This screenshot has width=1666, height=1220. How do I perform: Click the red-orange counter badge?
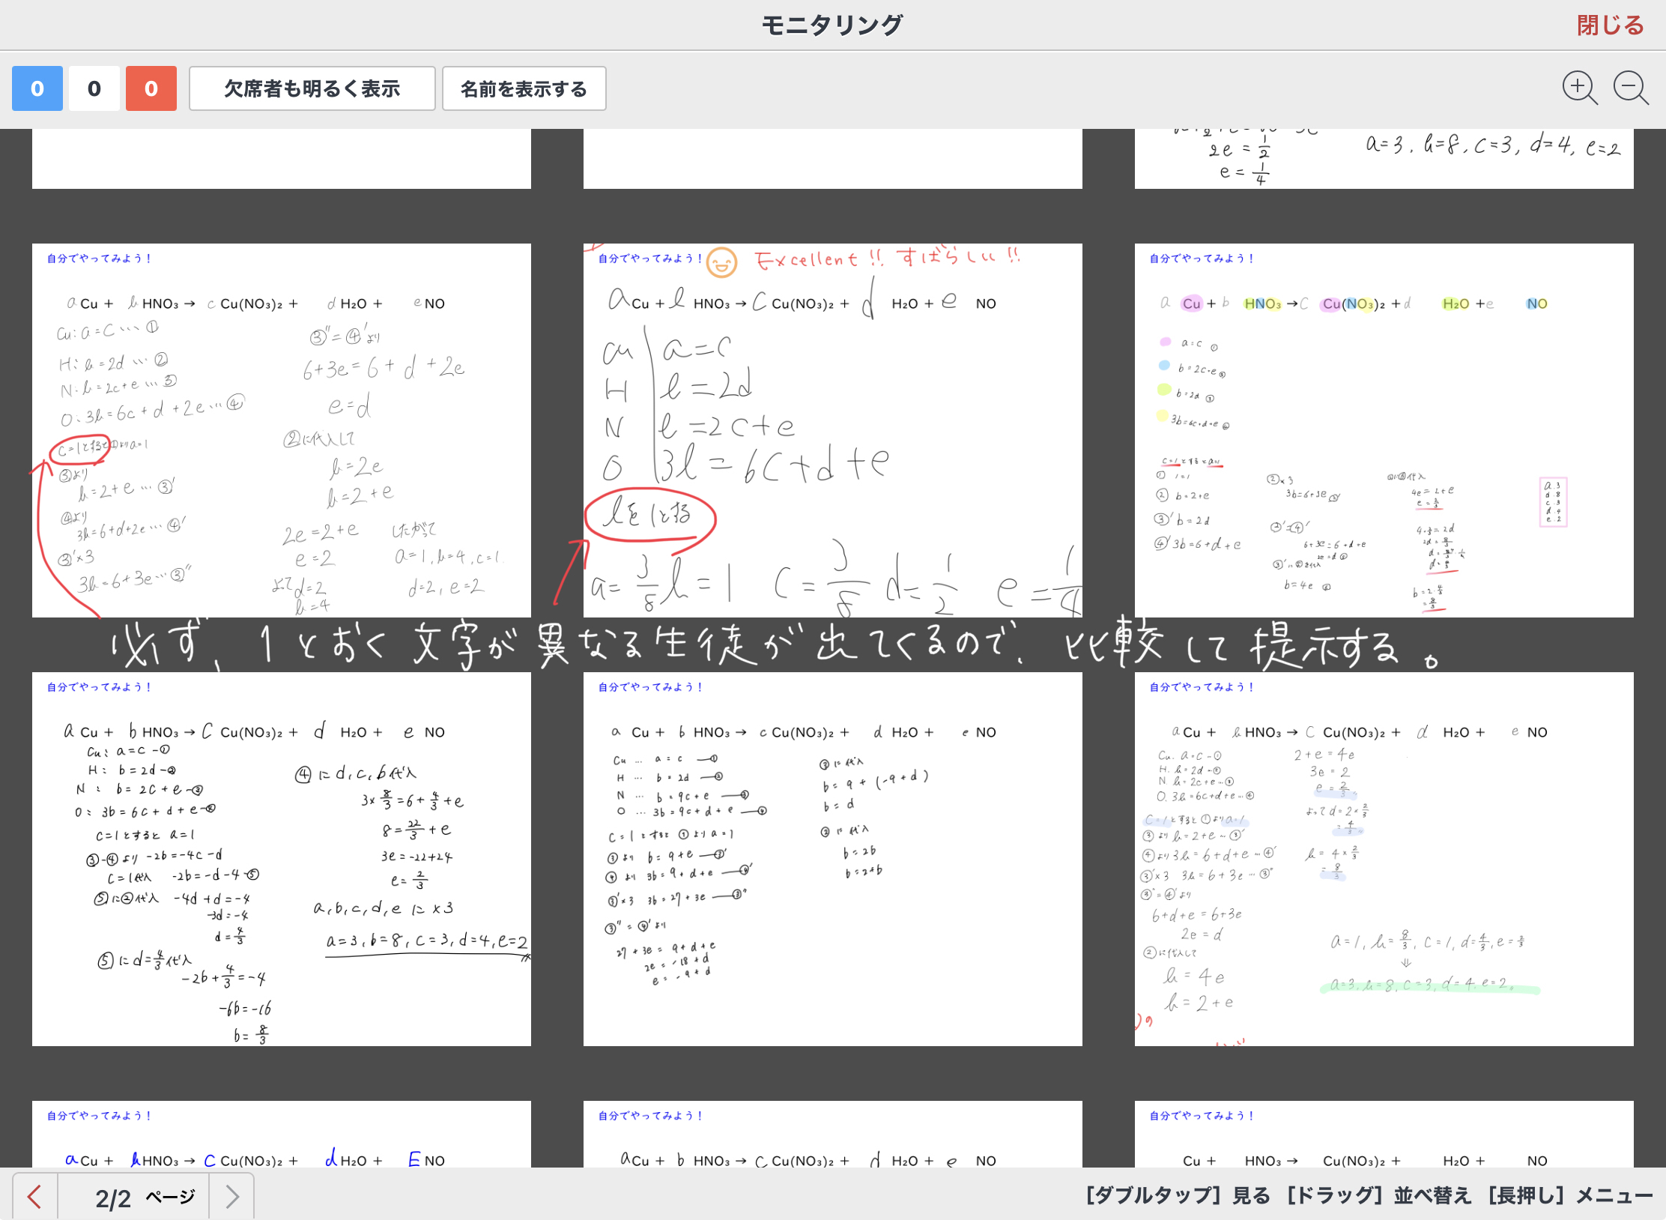click(151, 88)
